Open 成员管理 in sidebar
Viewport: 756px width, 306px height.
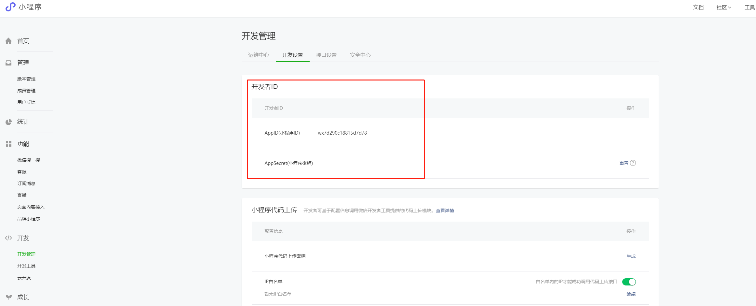click(x=26, y=91)
